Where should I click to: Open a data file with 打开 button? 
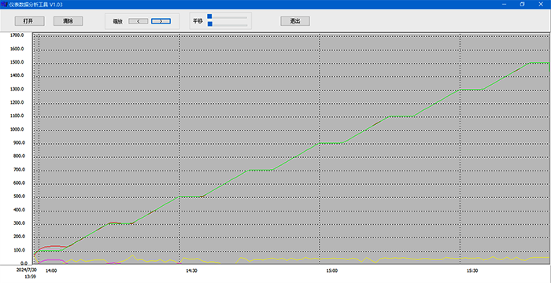[x=30, y=21]
